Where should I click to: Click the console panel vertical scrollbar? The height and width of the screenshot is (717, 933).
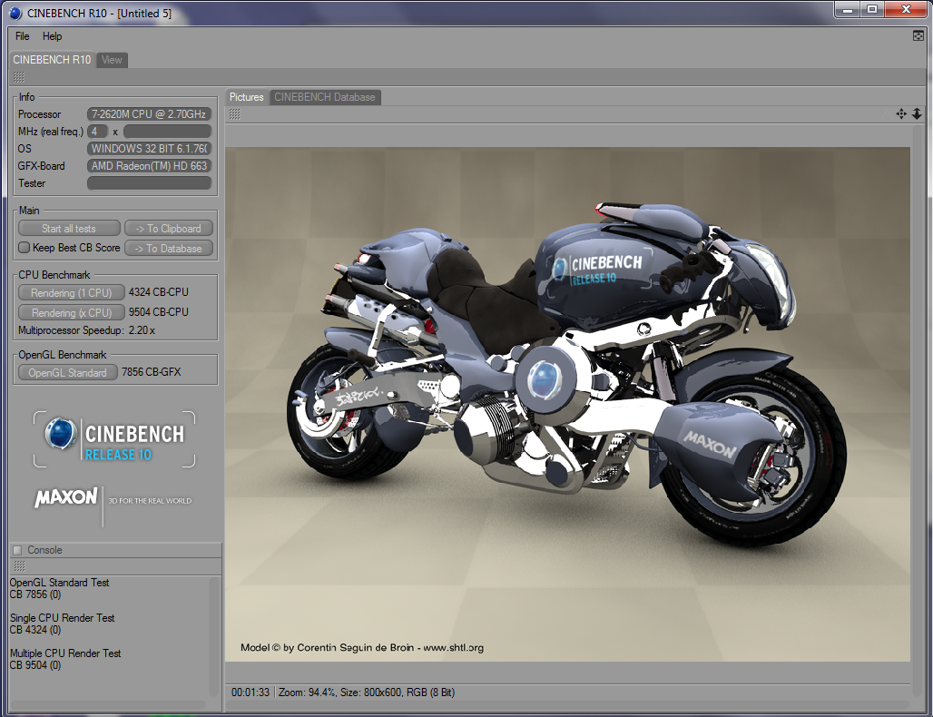pyautogui.click(x=214, y=636)
